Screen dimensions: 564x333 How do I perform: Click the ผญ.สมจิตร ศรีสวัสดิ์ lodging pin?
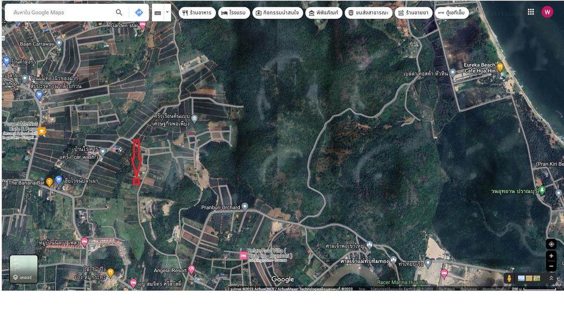click(133, 283)
